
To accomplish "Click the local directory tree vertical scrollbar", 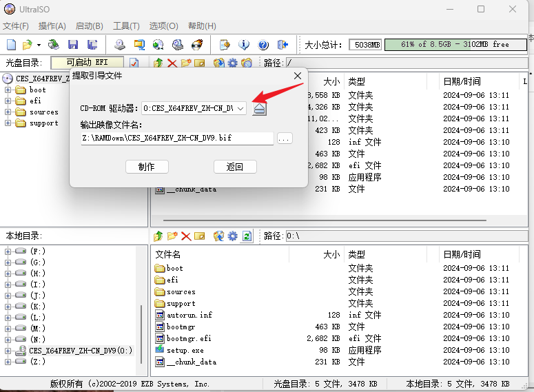I will [141, 334].
